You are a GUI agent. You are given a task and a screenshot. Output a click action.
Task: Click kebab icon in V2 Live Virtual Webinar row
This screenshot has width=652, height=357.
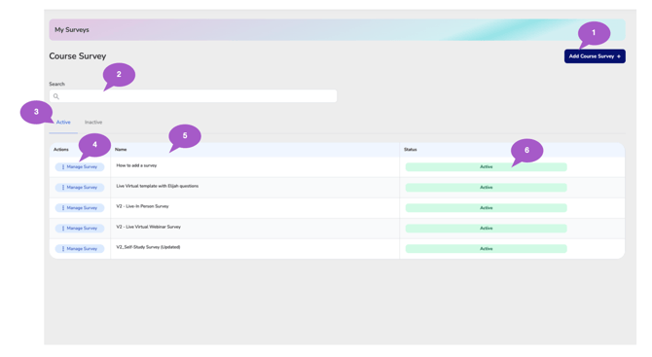click(x=63, y=229)
